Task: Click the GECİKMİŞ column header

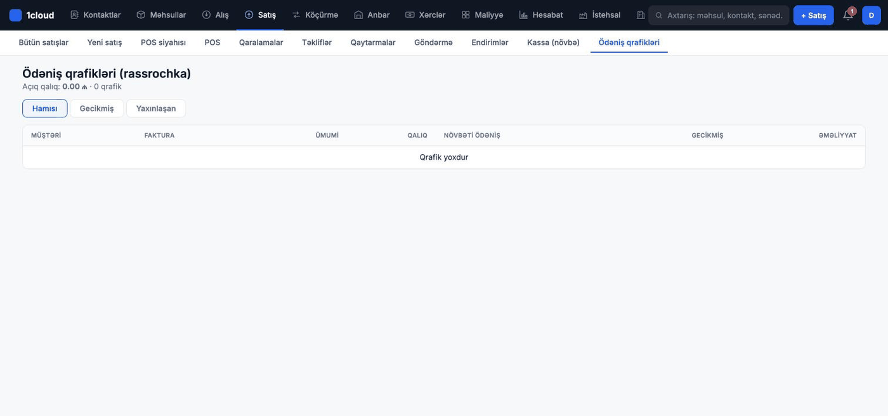Action: (x=707, y=136)
